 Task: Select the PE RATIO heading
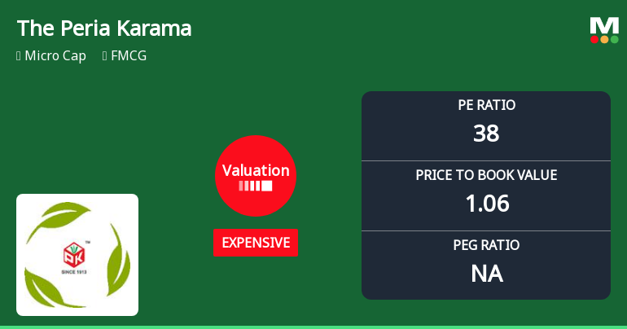tap(486, 105)
